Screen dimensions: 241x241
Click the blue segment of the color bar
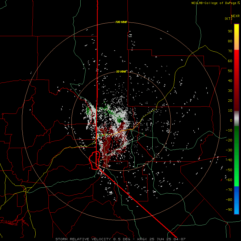pyautogui.click(x=236, y=200)
